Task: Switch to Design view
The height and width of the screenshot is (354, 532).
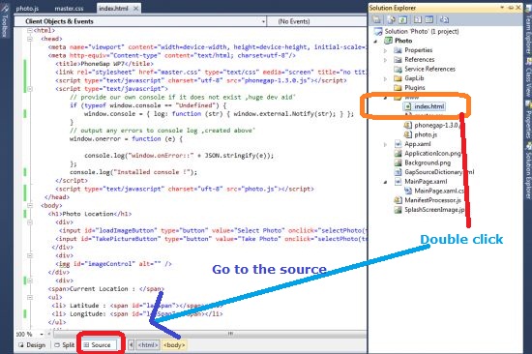Action: coord(33,345)
